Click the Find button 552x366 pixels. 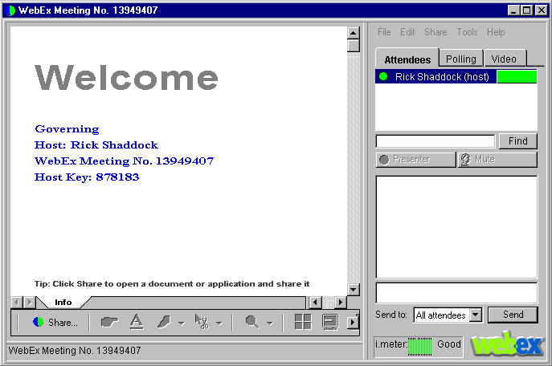[518, 141]
